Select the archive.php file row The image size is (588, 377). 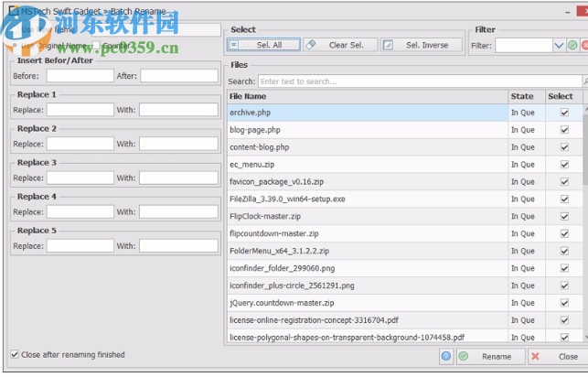[x=404, y=113]
